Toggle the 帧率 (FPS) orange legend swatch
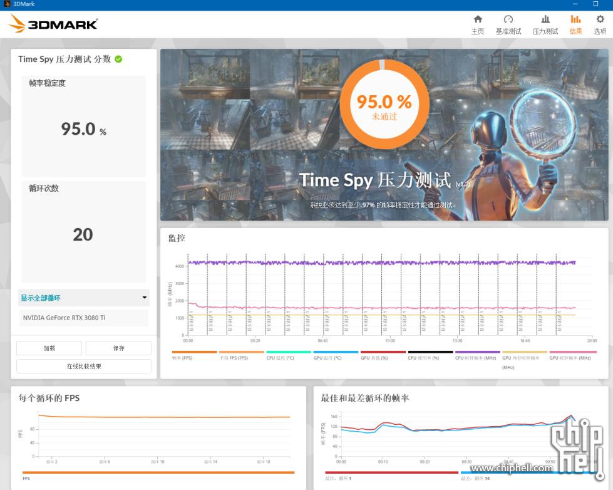Viewport: 613px width, 490px height. click(194, 352)
